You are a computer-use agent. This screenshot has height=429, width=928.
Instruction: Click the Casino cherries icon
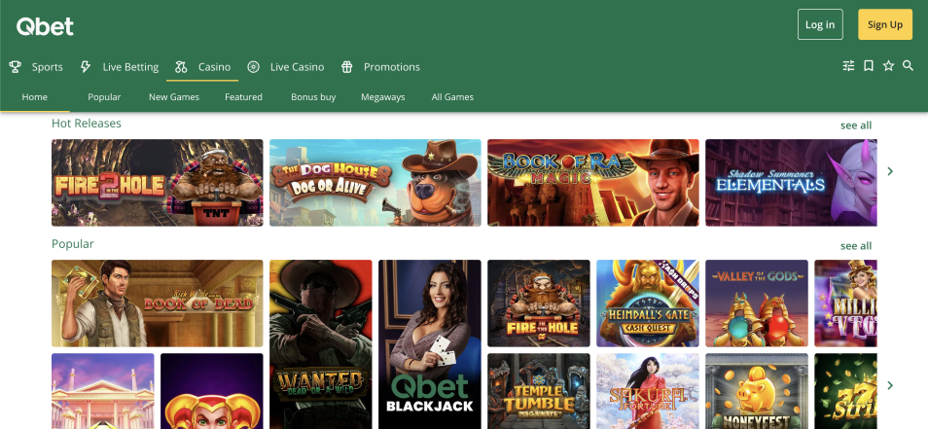181,67
